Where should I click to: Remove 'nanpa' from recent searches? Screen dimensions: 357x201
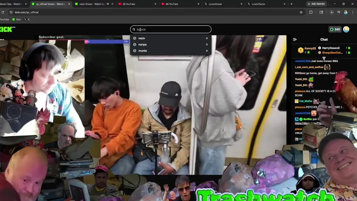point(207,44)
